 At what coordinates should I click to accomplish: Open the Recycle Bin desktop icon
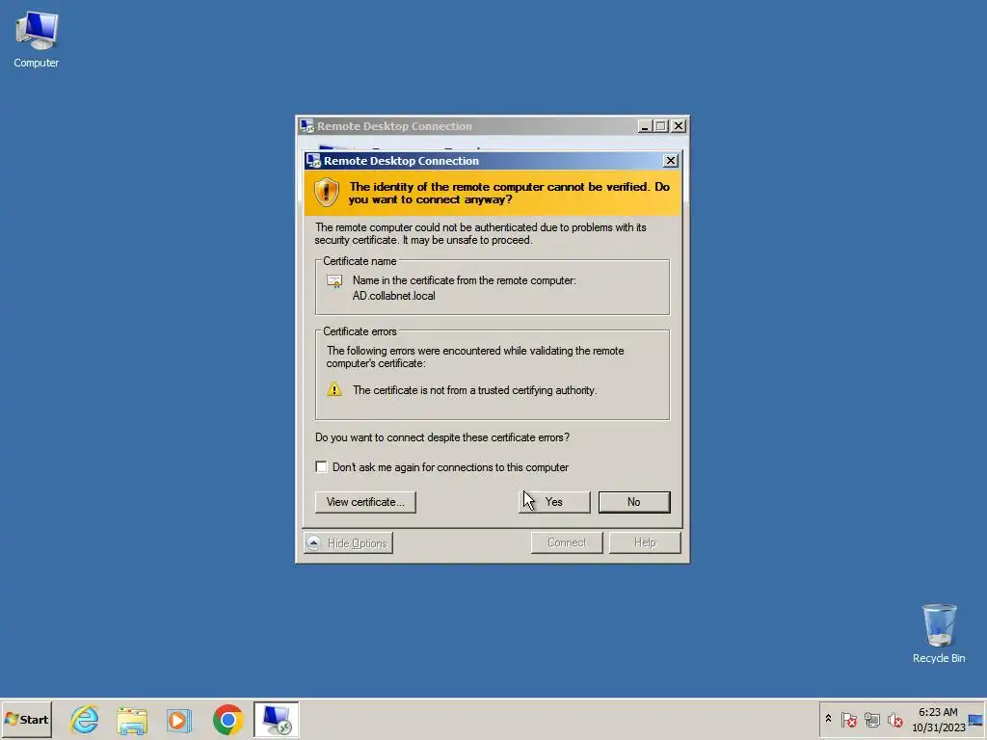pyautogui.click(x=939, y=633)
